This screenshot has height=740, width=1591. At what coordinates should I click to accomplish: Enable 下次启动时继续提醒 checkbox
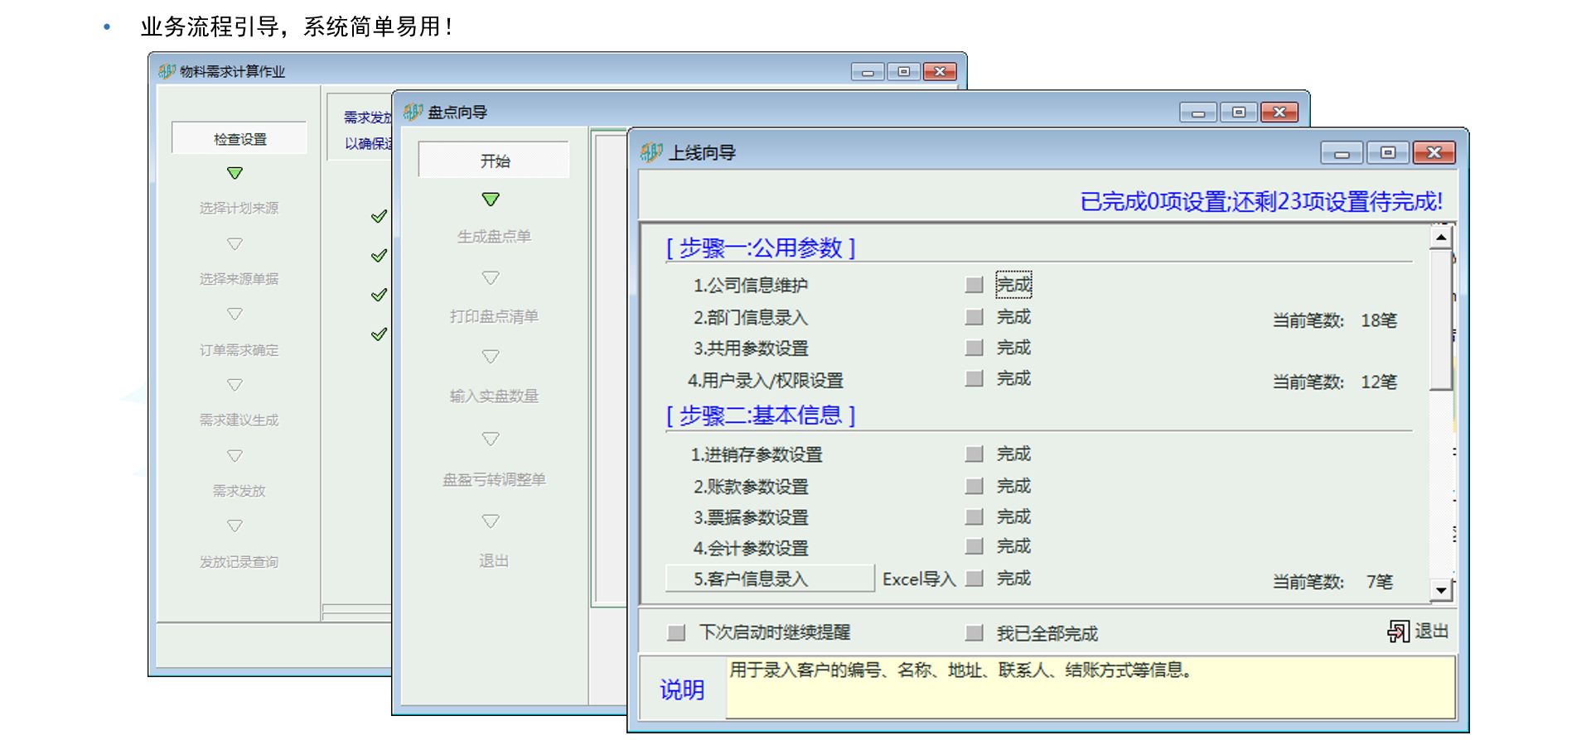click(x=676, y=633)
